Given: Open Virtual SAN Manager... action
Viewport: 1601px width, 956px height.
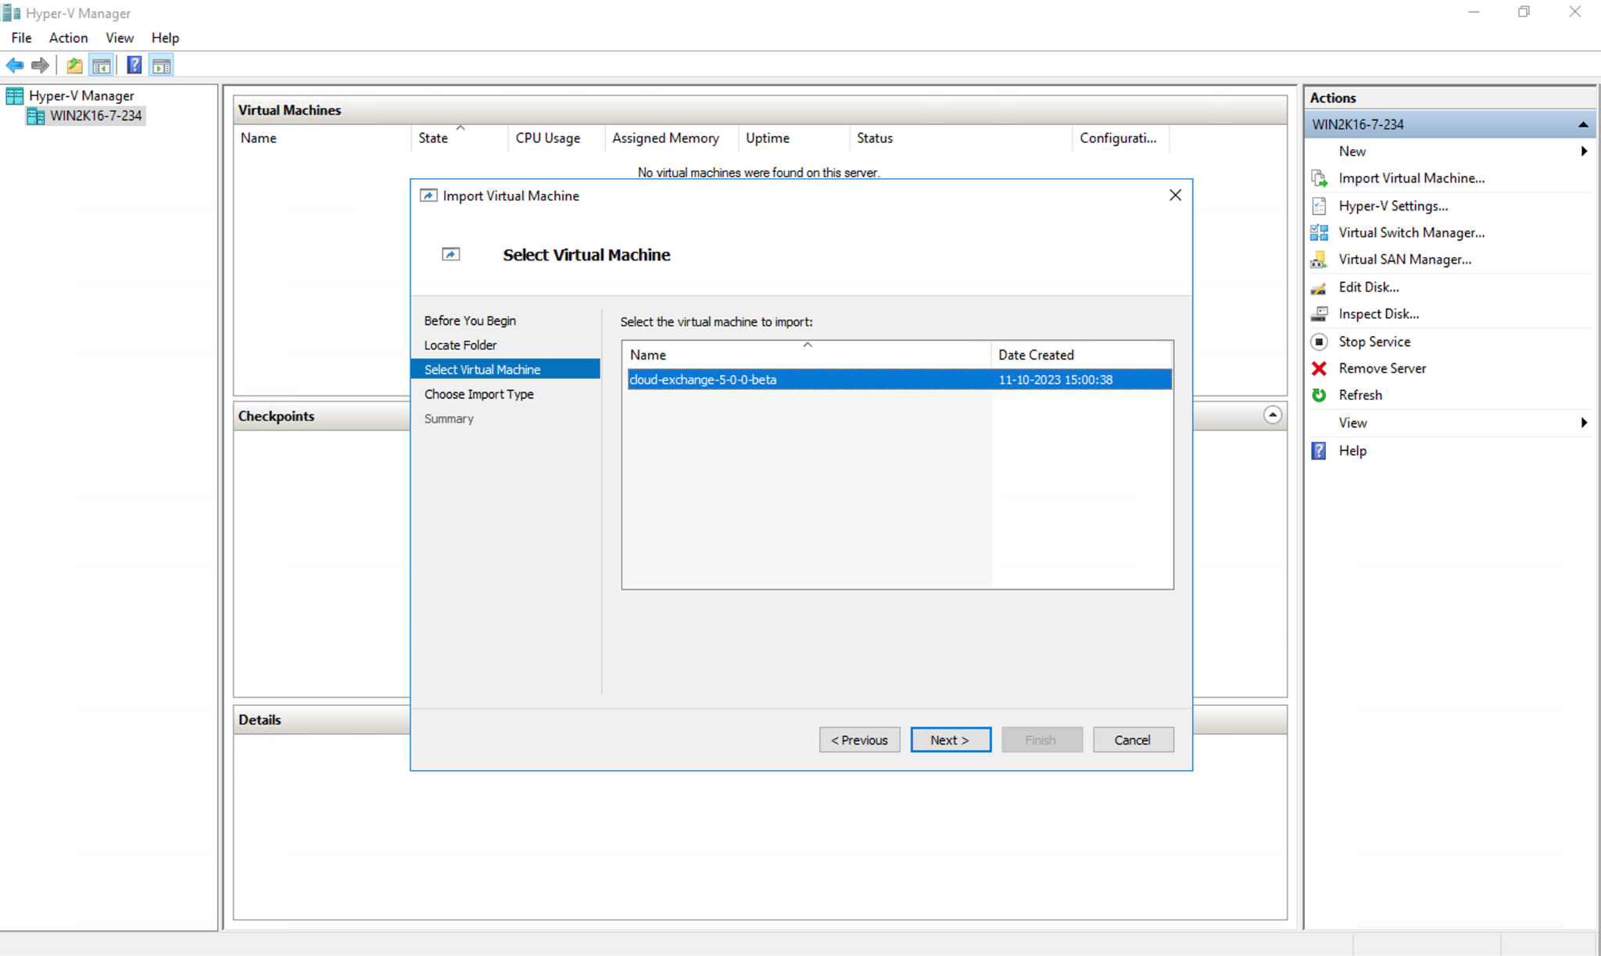Looking at the screenshot, I should pyautogui.click(x=1405, y=260).
